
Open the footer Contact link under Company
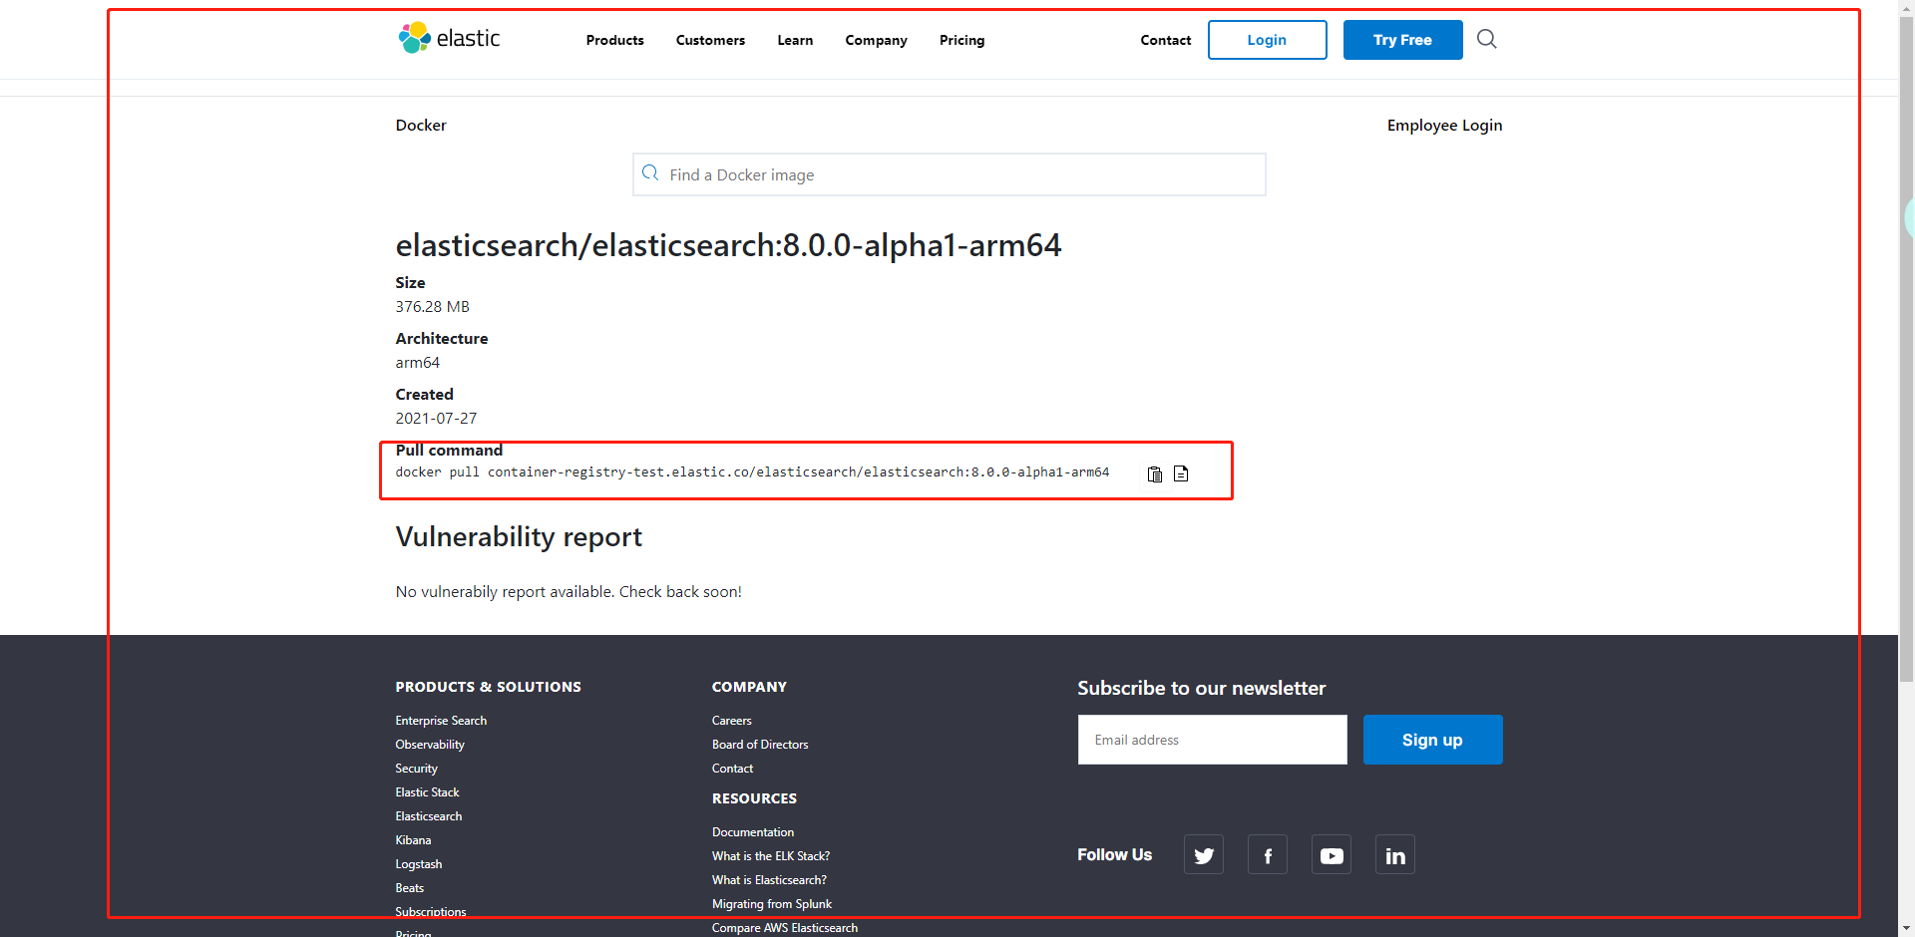732,769
